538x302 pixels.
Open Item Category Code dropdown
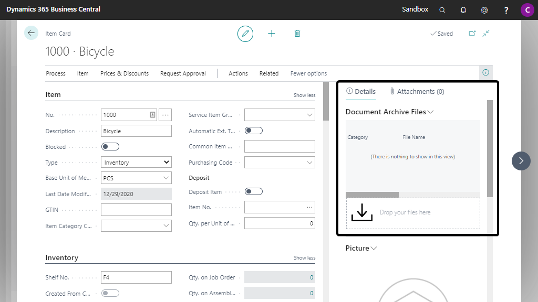tap(166, 225)
